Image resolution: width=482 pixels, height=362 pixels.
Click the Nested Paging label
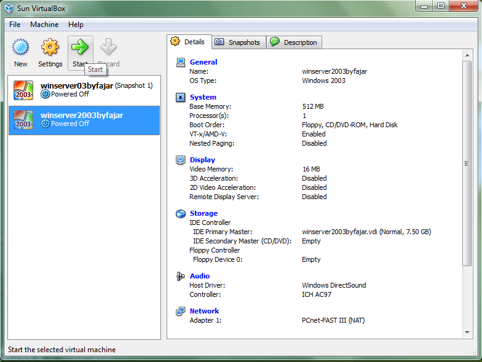[211, 143]
